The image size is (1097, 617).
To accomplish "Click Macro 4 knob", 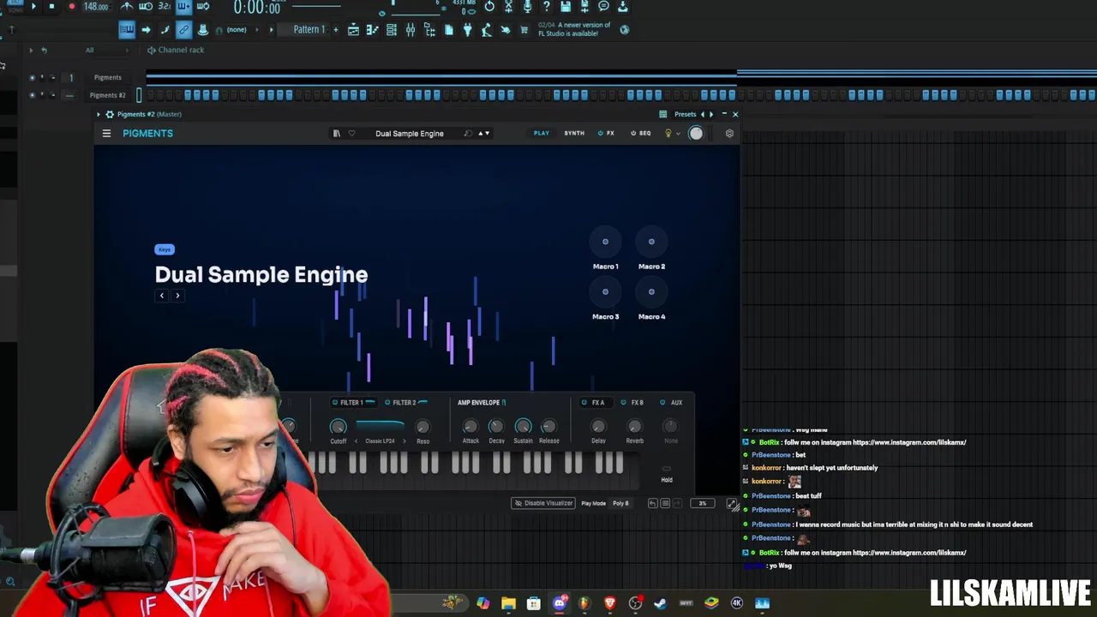I will (x=651, y=292).
